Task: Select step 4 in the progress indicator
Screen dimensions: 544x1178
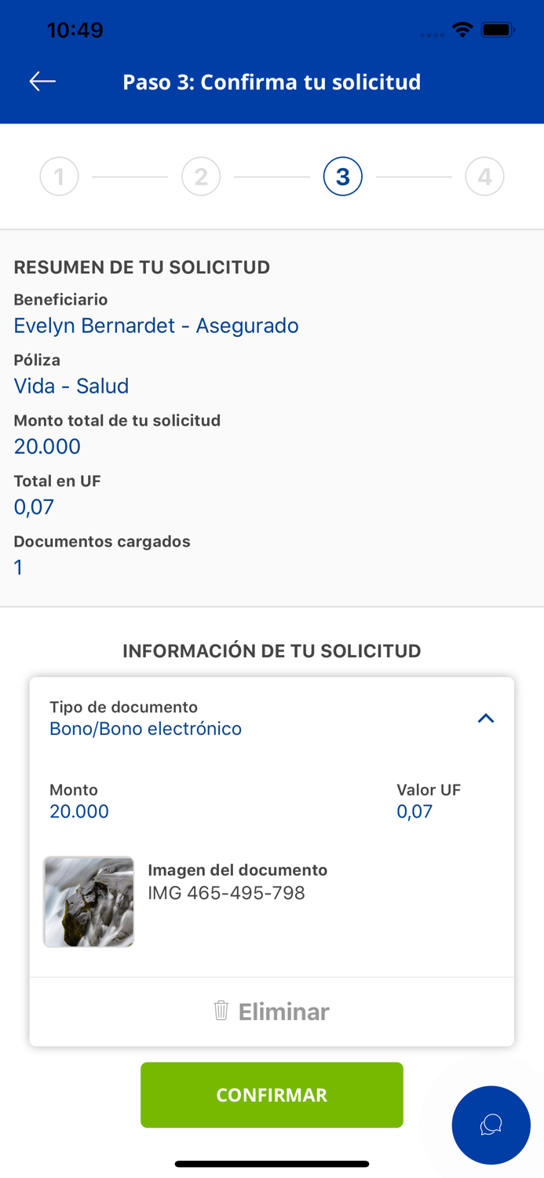Action: [484, 176]
